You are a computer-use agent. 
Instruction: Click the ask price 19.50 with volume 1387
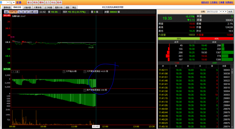pos(204,52)
